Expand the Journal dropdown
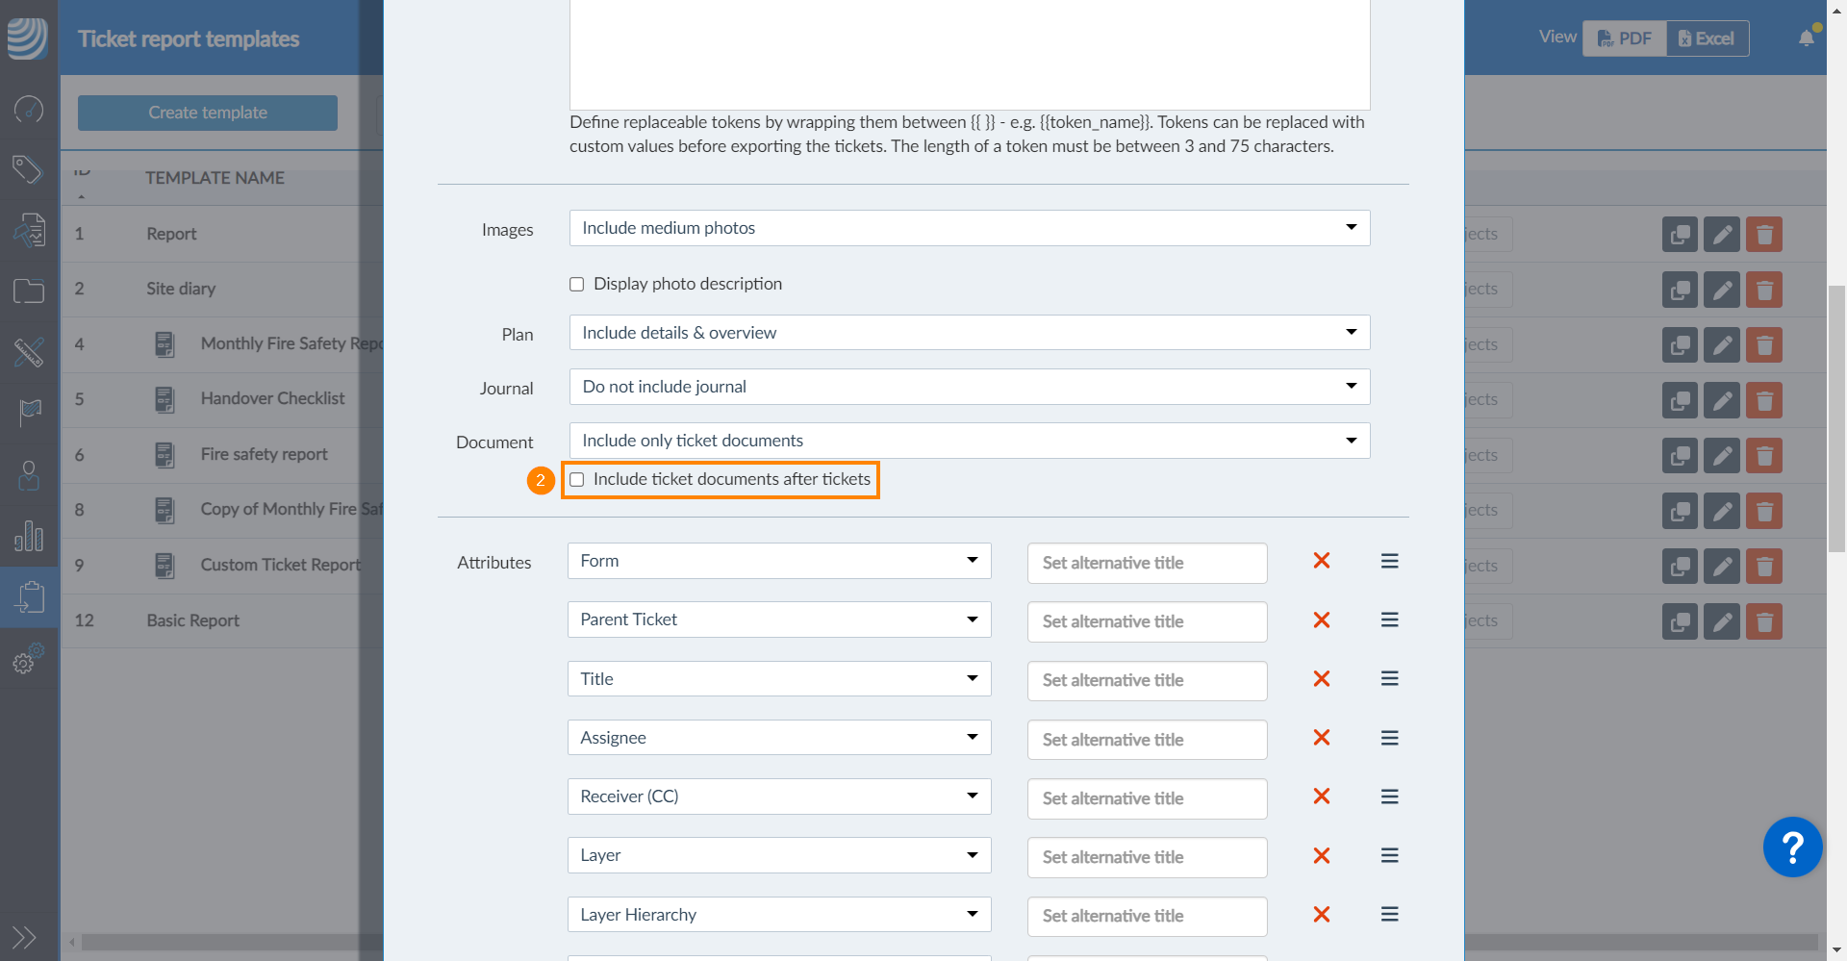The width and height of the screenshot is (1847, 961). [x=969, y=387]
